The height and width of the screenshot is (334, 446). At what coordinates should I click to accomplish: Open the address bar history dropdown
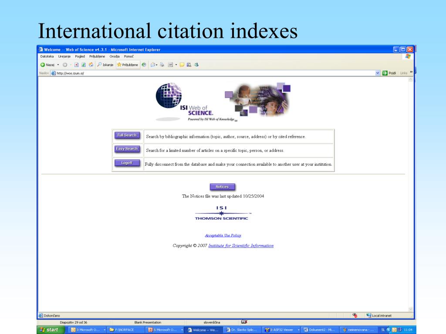coord(378,73)
